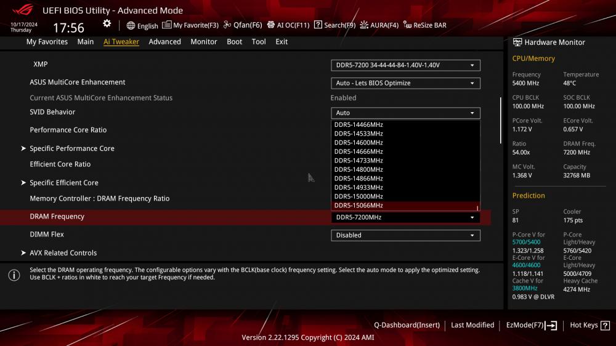The width and height of the screenshot is (616, 346).
Task: Select DDR5-14466MHz option
Action: [405, 124]
